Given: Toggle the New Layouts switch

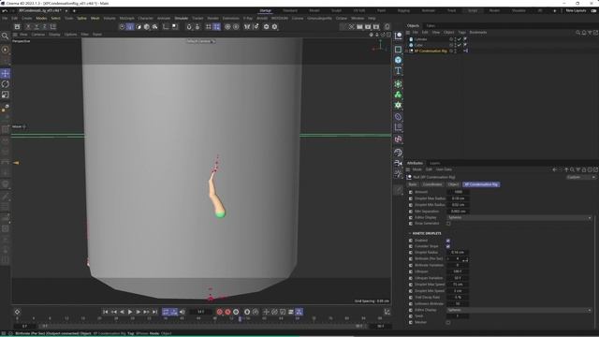Looking at the screenshot, I should [593, 10].
